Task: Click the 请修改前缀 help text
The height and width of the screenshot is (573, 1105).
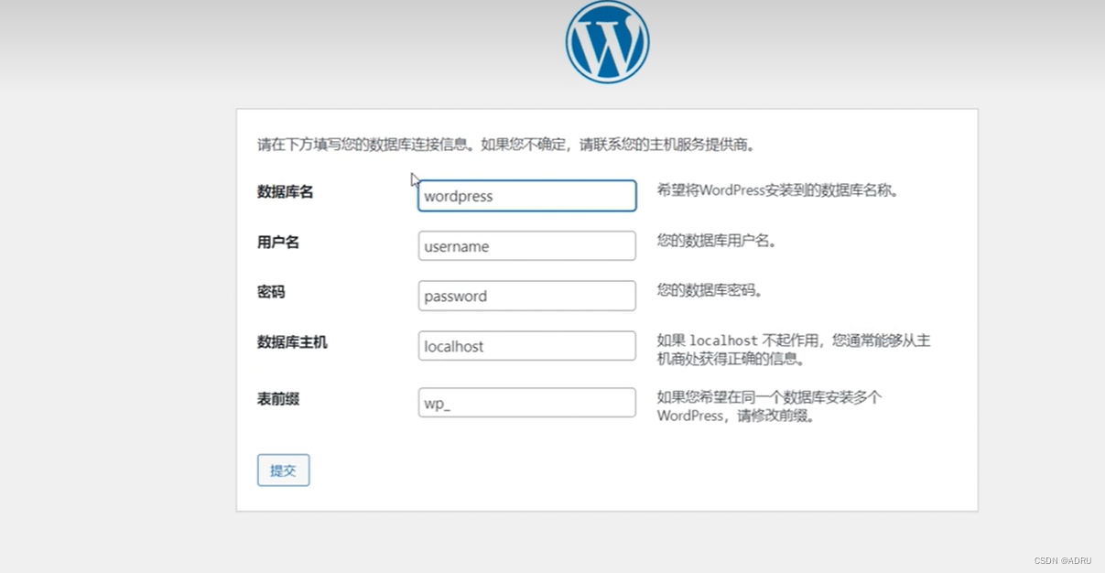Action: click(770, 406)
